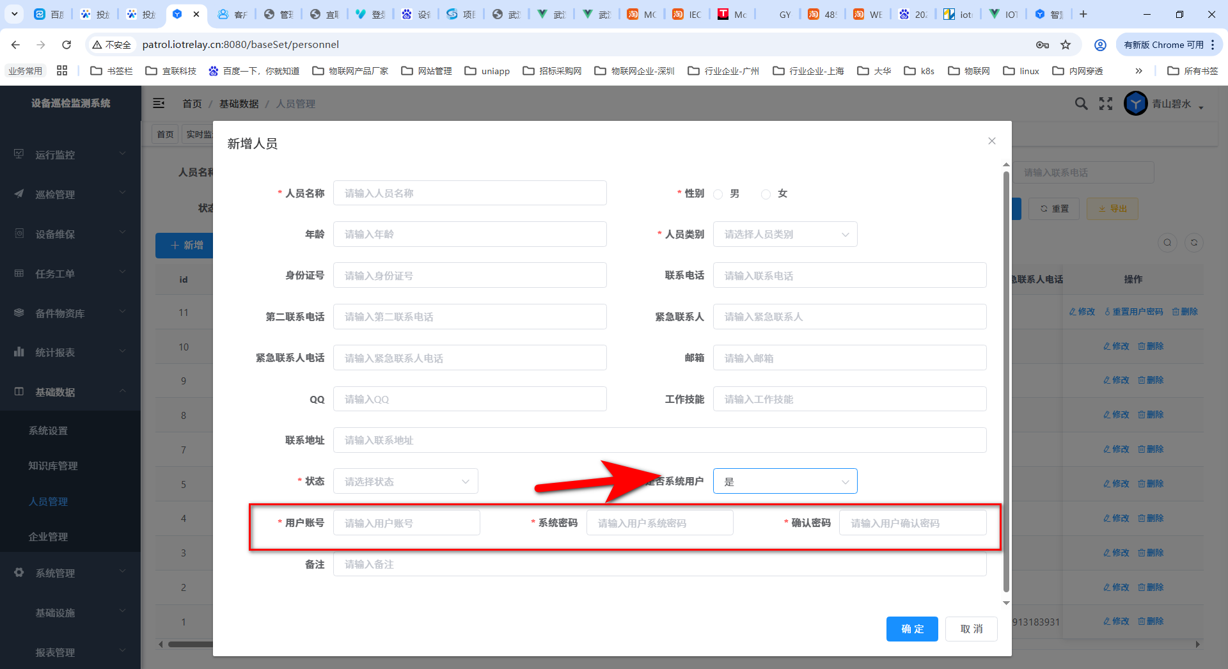Click the password key icon in address bar
Viewport: 1228px width, 669px height.
tap(1043, 45)
